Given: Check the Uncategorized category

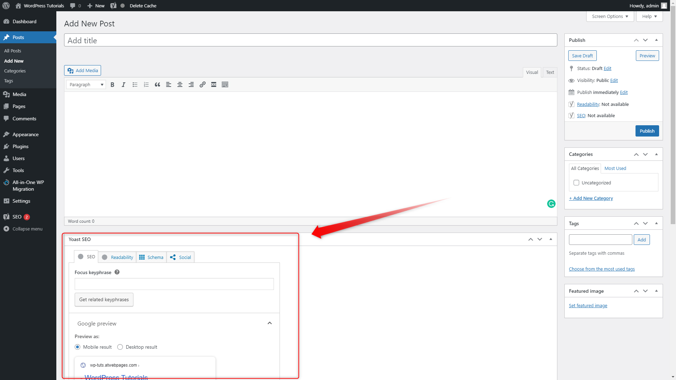Looking at the screenshot, I should (576, 183).
